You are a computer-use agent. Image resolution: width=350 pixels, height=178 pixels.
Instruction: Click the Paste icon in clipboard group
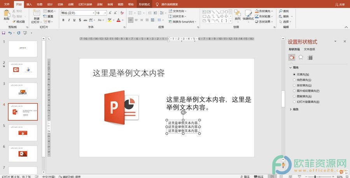coord(7,13)
